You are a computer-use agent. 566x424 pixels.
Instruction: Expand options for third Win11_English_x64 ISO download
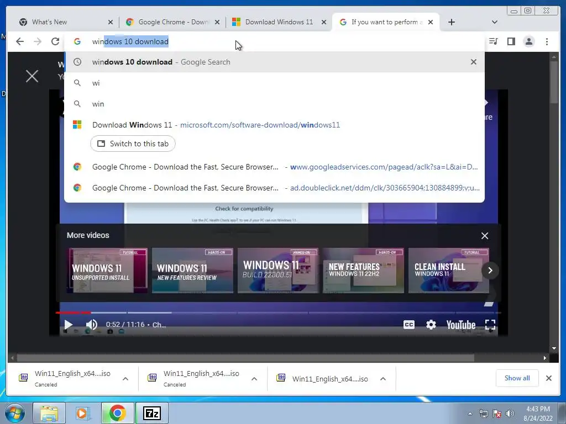(x=383, y=379)
